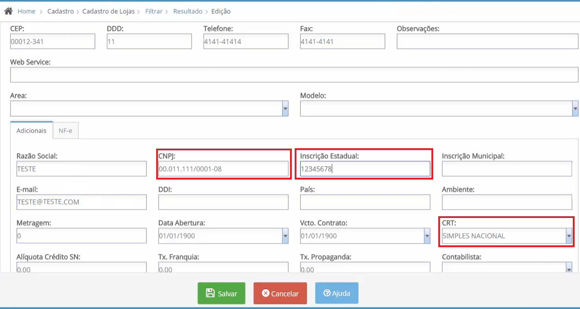Click the green Salvar button
This screenshot has height=309, width=580.
point(221,293)
